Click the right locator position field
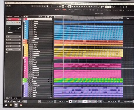The height and width of the screenshot is (110, 134). pos(62,101)
